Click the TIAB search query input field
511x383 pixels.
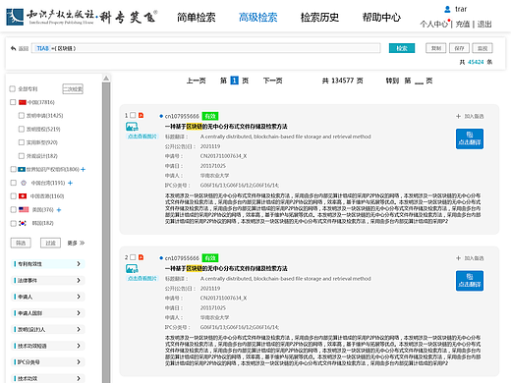pos(206,48)
